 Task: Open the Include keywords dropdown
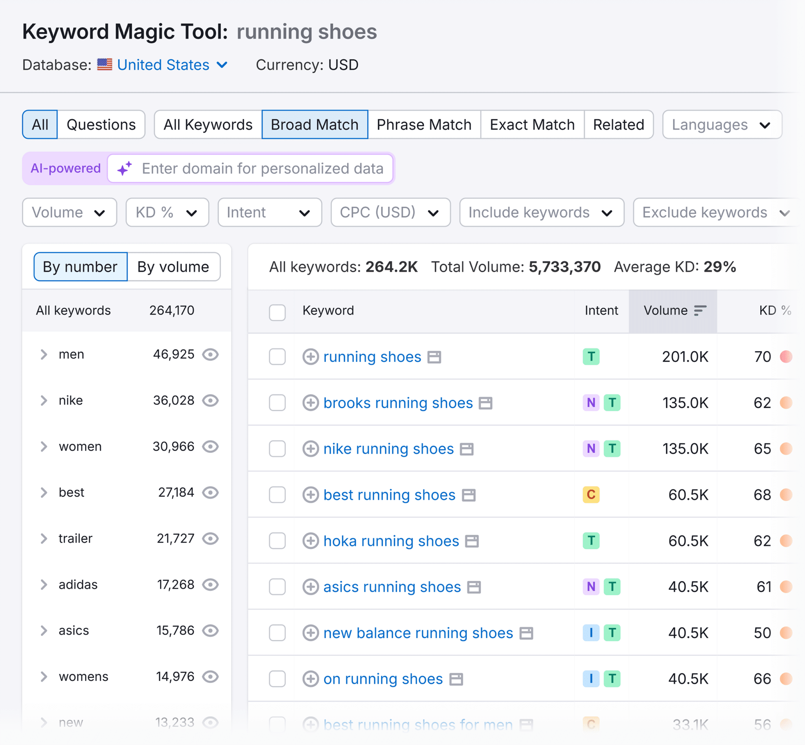click(542, 213)
